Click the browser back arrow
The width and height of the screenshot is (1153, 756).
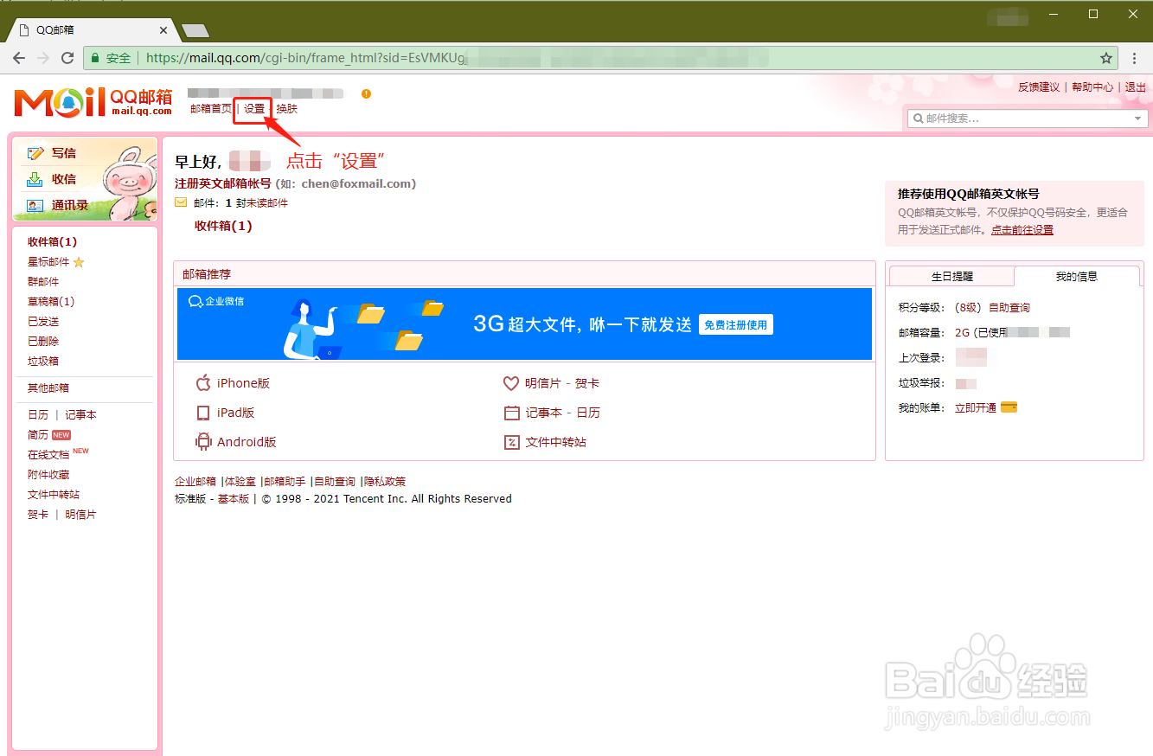[x=19, y=58]
